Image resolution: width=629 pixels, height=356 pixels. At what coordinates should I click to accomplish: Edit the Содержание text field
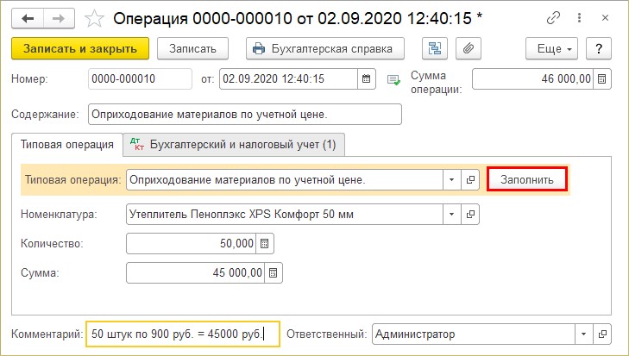pyautogui.click(x=245, y=115)
